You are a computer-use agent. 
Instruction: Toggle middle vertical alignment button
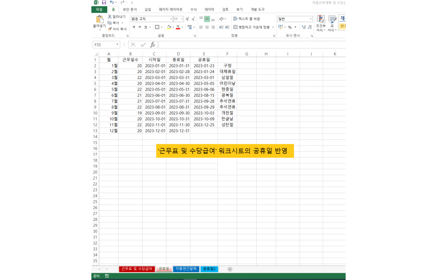pyautogui.click(x=207, y=19)
